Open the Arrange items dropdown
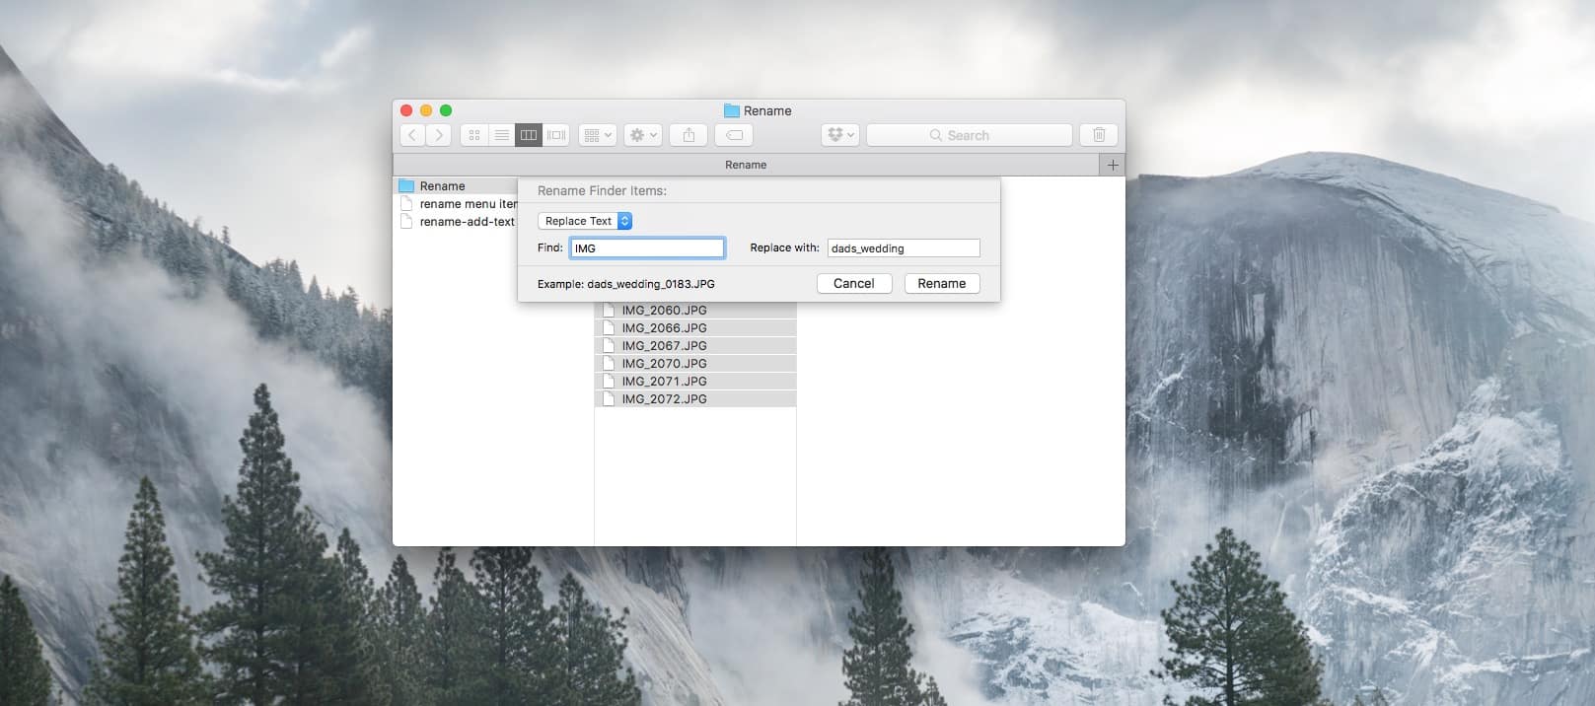 click(x=598, y=135)
